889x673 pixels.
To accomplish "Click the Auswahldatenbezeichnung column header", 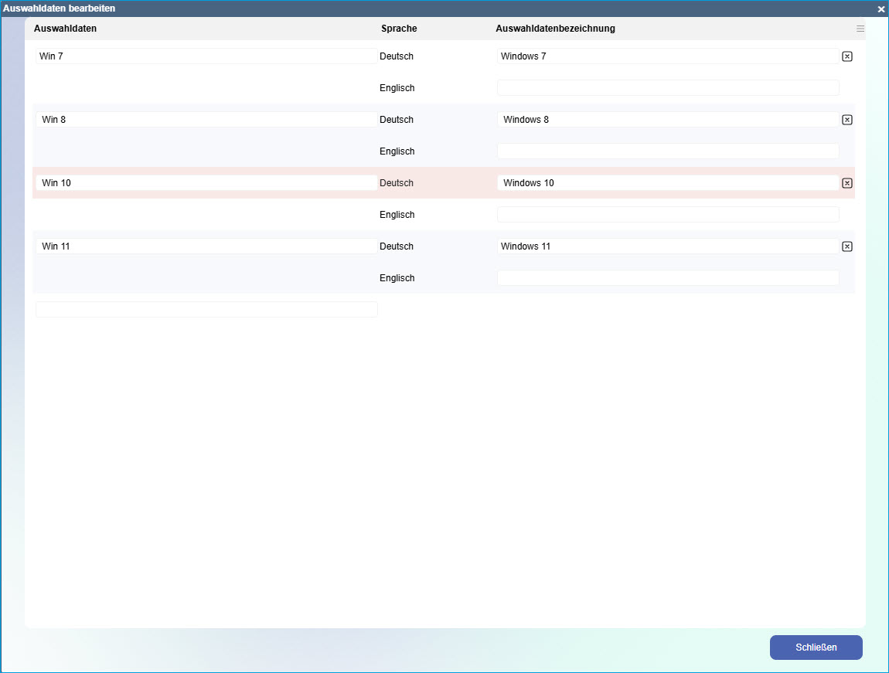I will click(555, 29).
